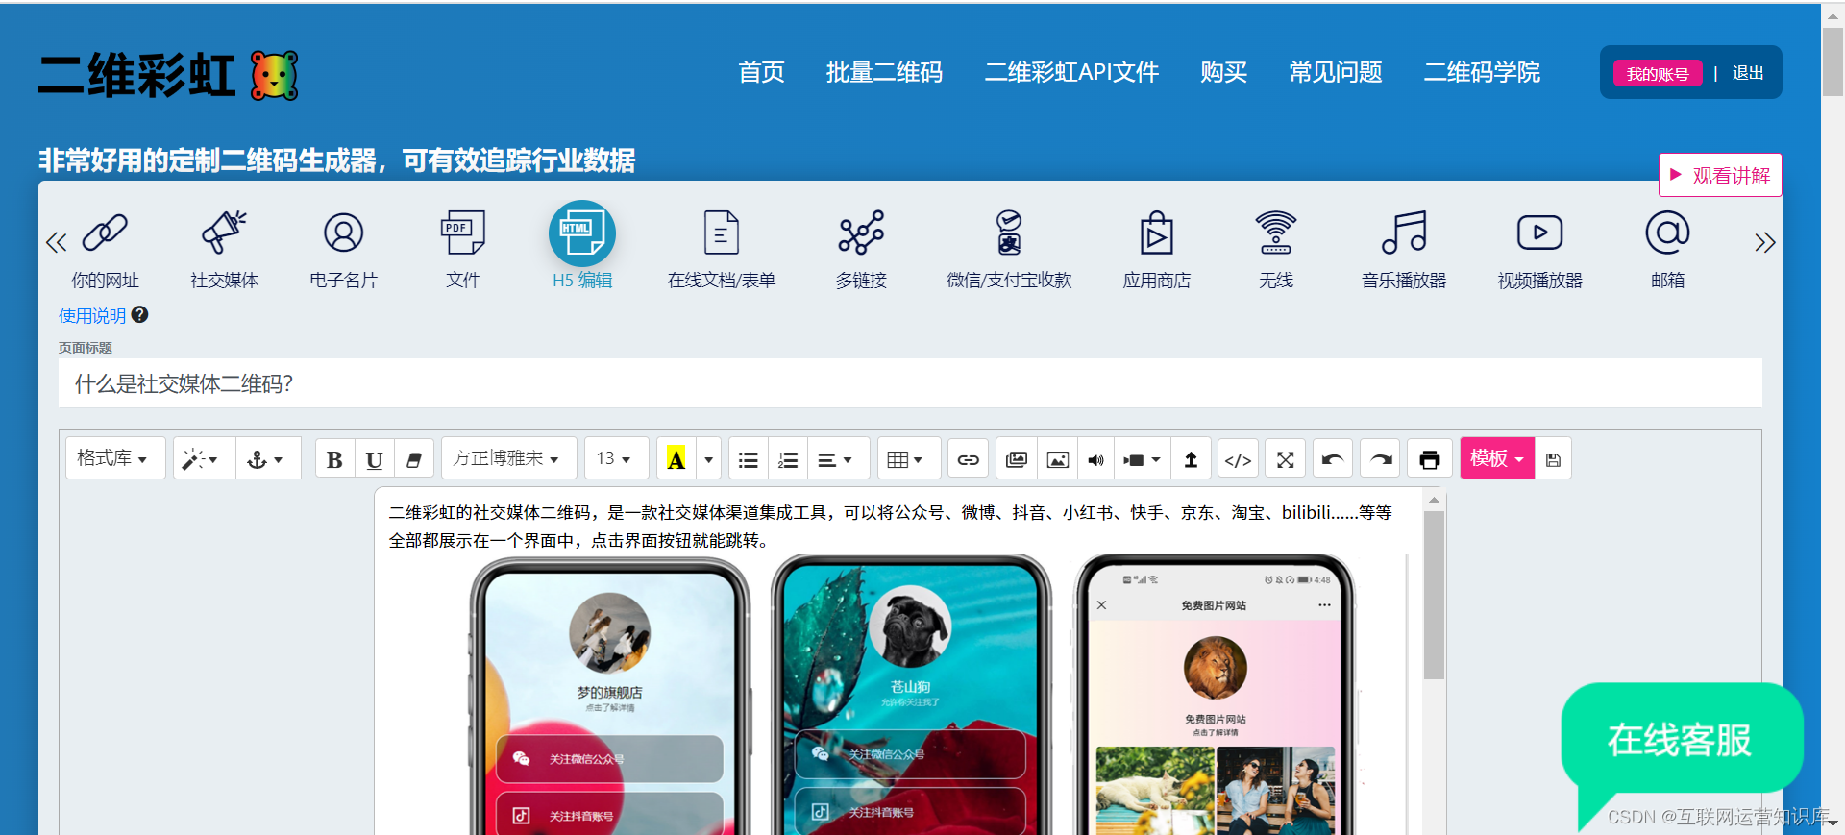1845x835 pixels.
Task: Open the 方正博雅宋 font family dropdown
Action: pyautogui.click(x=508, y=458)
